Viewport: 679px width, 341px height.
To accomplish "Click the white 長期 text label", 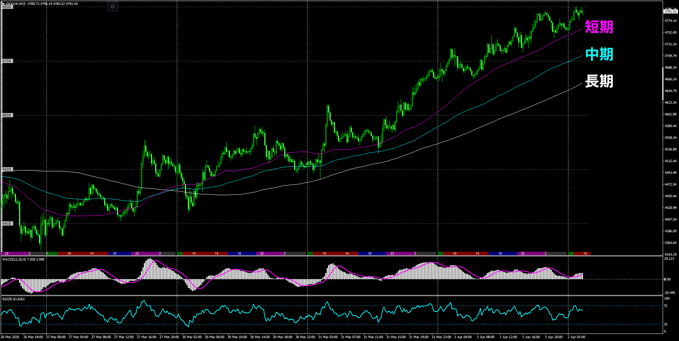I will tap(599, 81).
